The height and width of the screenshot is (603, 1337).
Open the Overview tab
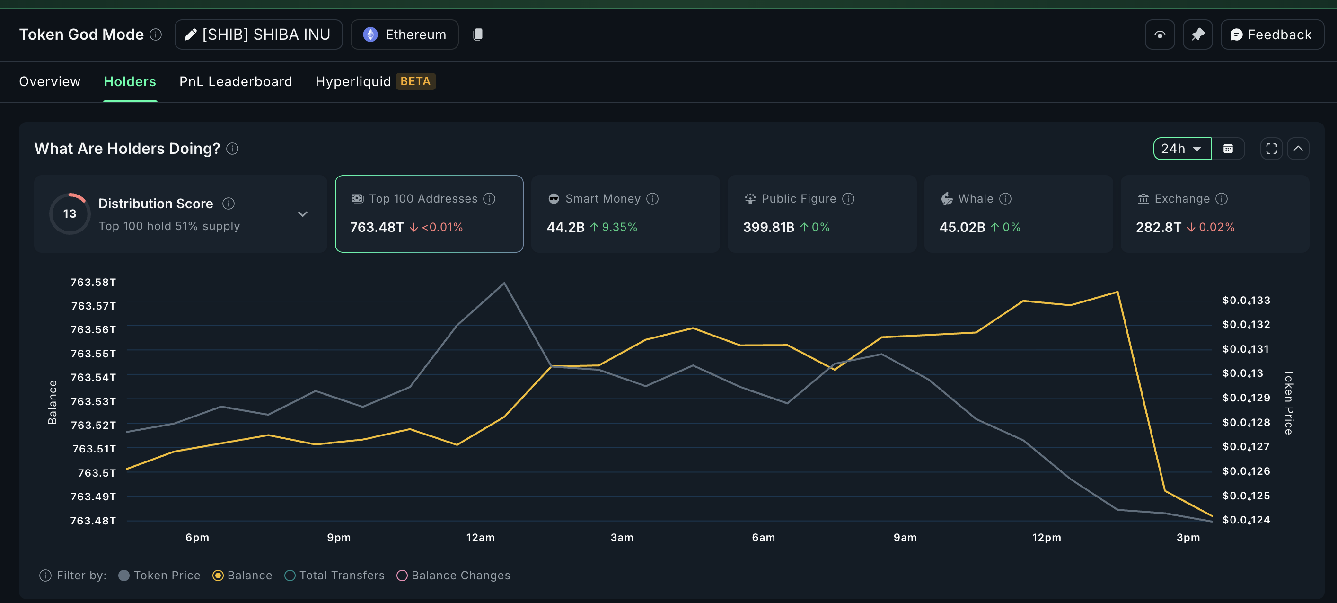[50, 81]
